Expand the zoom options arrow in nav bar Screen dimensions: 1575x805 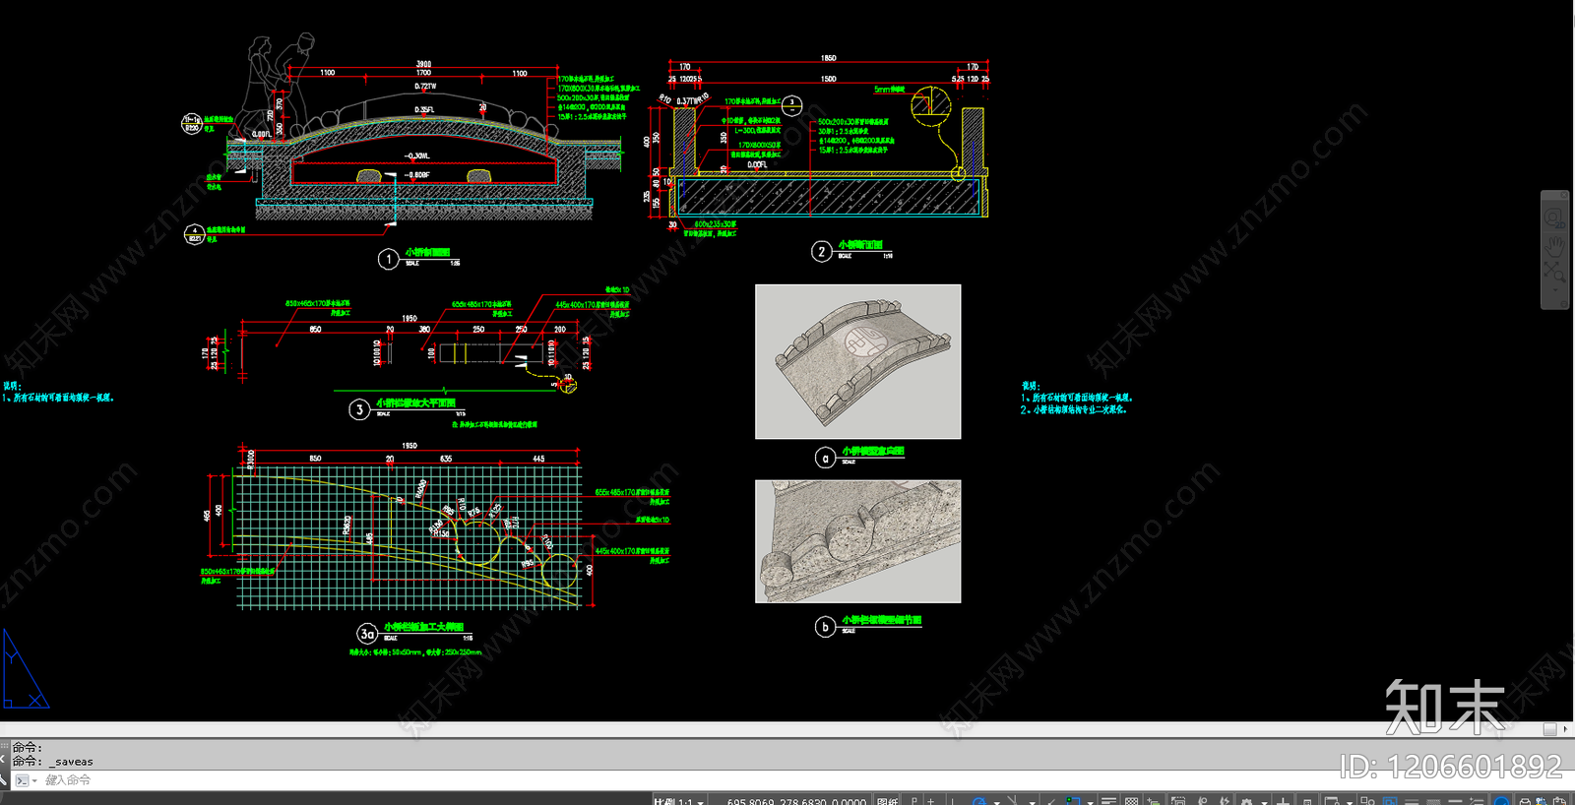pos(1555,289)
